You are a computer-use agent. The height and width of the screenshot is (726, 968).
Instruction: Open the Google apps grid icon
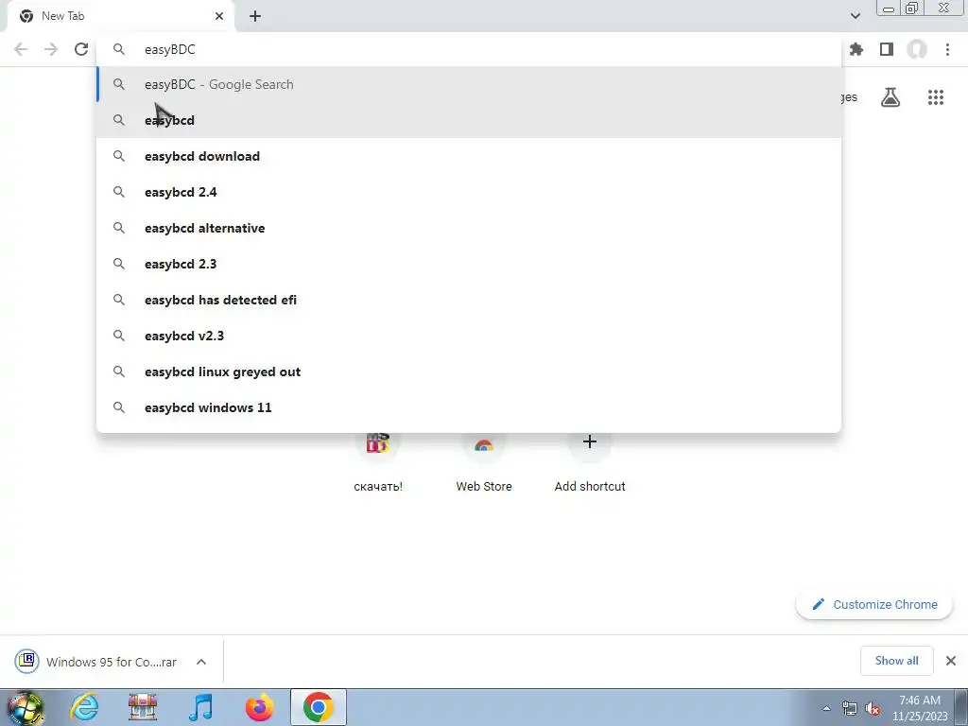[936, 97]
